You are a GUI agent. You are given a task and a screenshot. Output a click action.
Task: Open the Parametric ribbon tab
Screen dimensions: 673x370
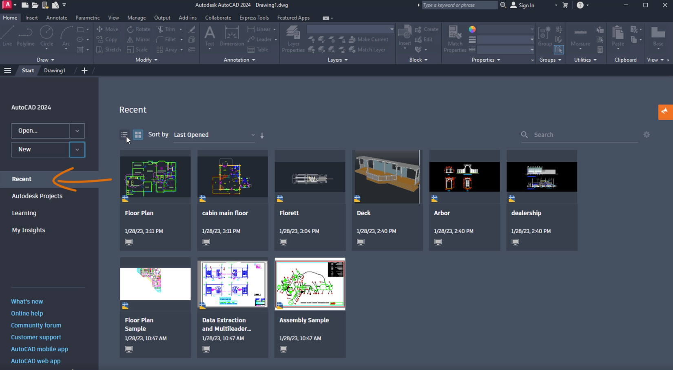pos(87,18)
